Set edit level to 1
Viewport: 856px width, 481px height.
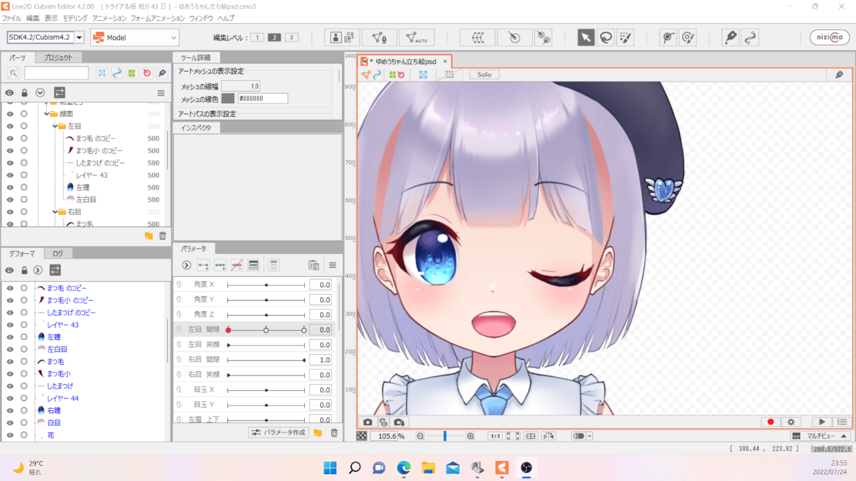(x=258, y=37)
